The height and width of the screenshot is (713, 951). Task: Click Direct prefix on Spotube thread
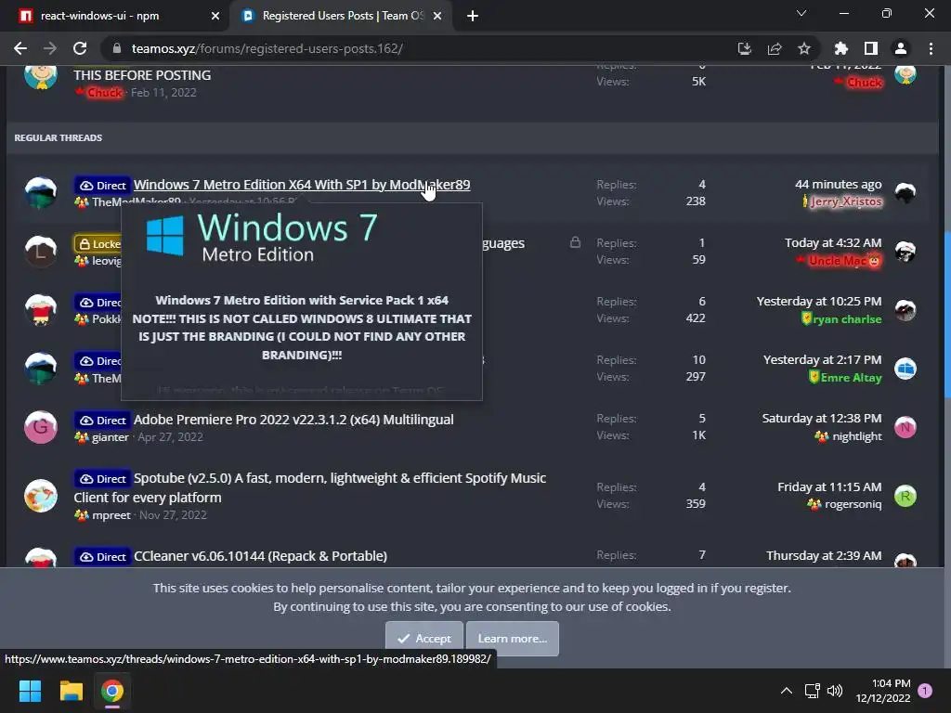point(102,479)
